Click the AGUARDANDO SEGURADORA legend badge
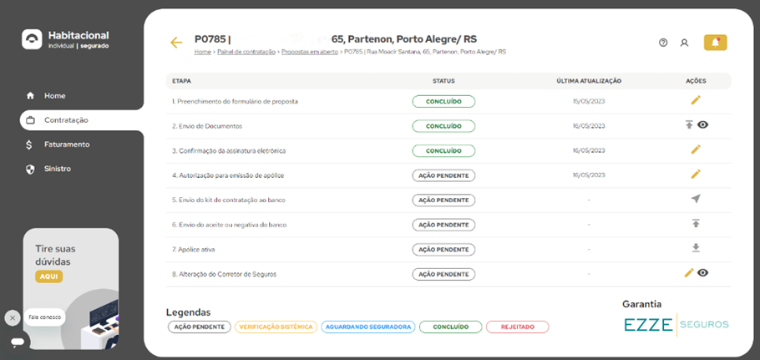Image resolution: width=760 pixels, height=360 pixels. pos(368,327)
